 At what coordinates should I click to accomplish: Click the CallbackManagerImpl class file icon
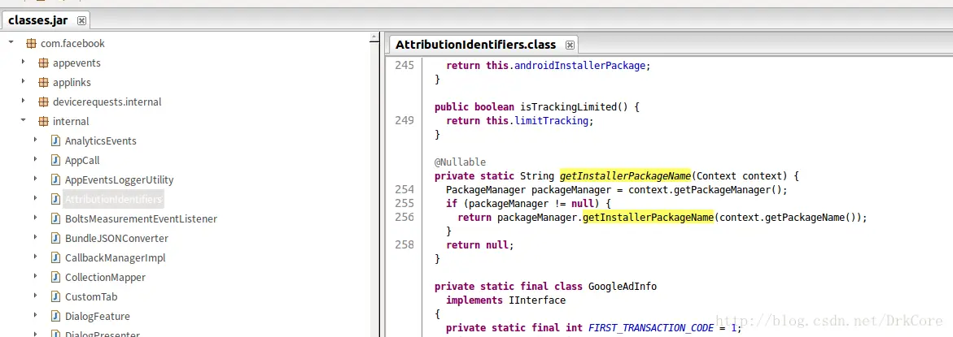coord(55,257)
